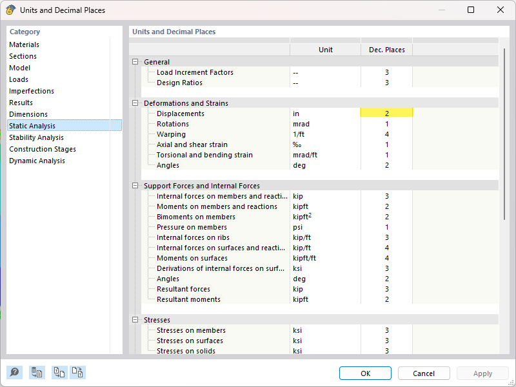Collapse the Stresses section
This screenshot has width=516, height=387.
(x=135, y=319)
